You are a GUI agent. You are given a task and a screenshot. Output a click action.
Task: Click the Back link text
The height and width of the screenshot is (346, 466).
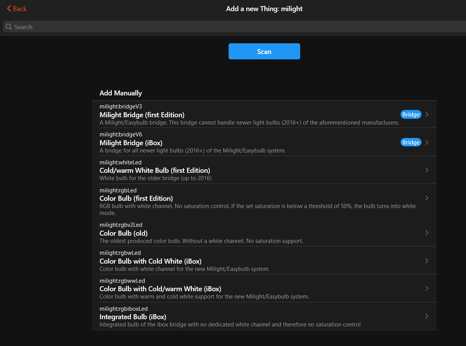(x=20, y=8)
